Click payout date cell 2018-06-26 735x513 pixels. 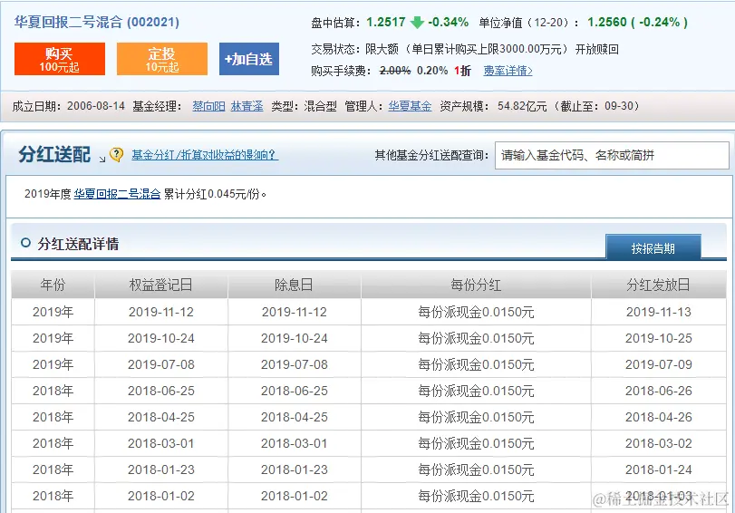(659, 391)
